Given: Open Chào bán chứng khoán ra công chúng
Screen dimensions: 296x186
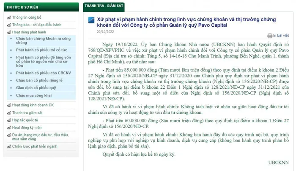Looking at the screenshot, I should [44, 40].
